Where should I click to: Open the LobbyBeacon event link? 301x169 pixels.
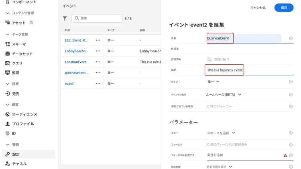point(75,51)
